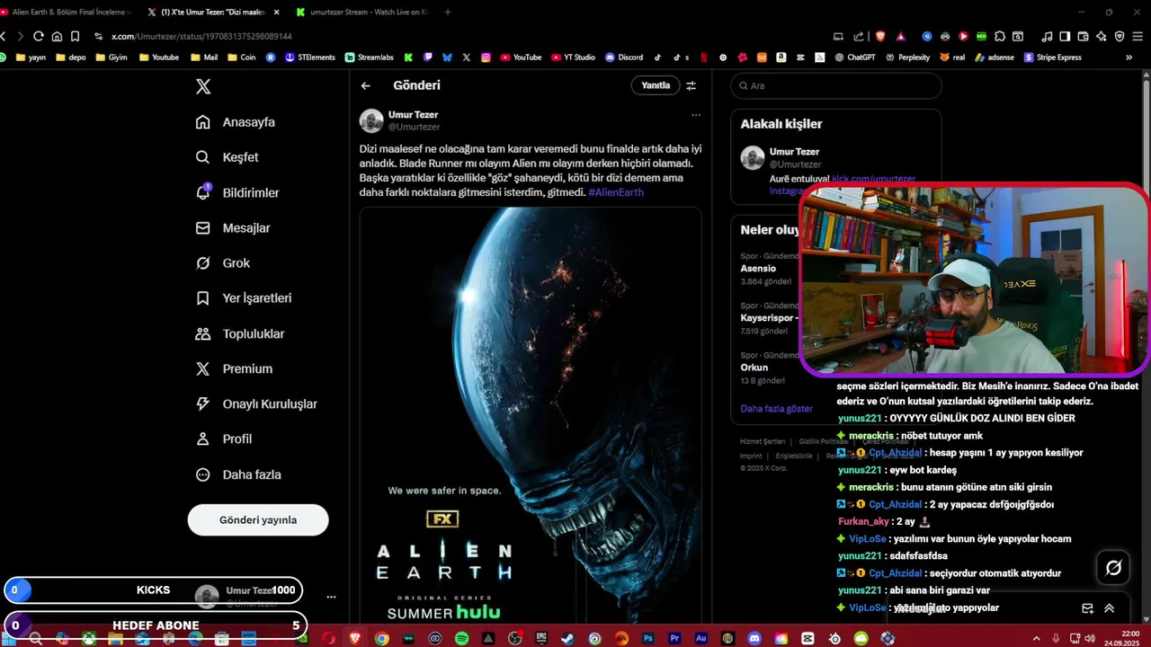The height and width of the screenshot is (647, 1151).
Task: Open Umur Tezer's post avatar
Action: 371,120
